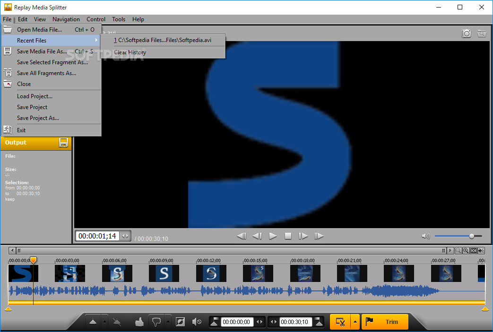Adjust the volume slider
Screen dimensions: 493x332
click(458, 236)
